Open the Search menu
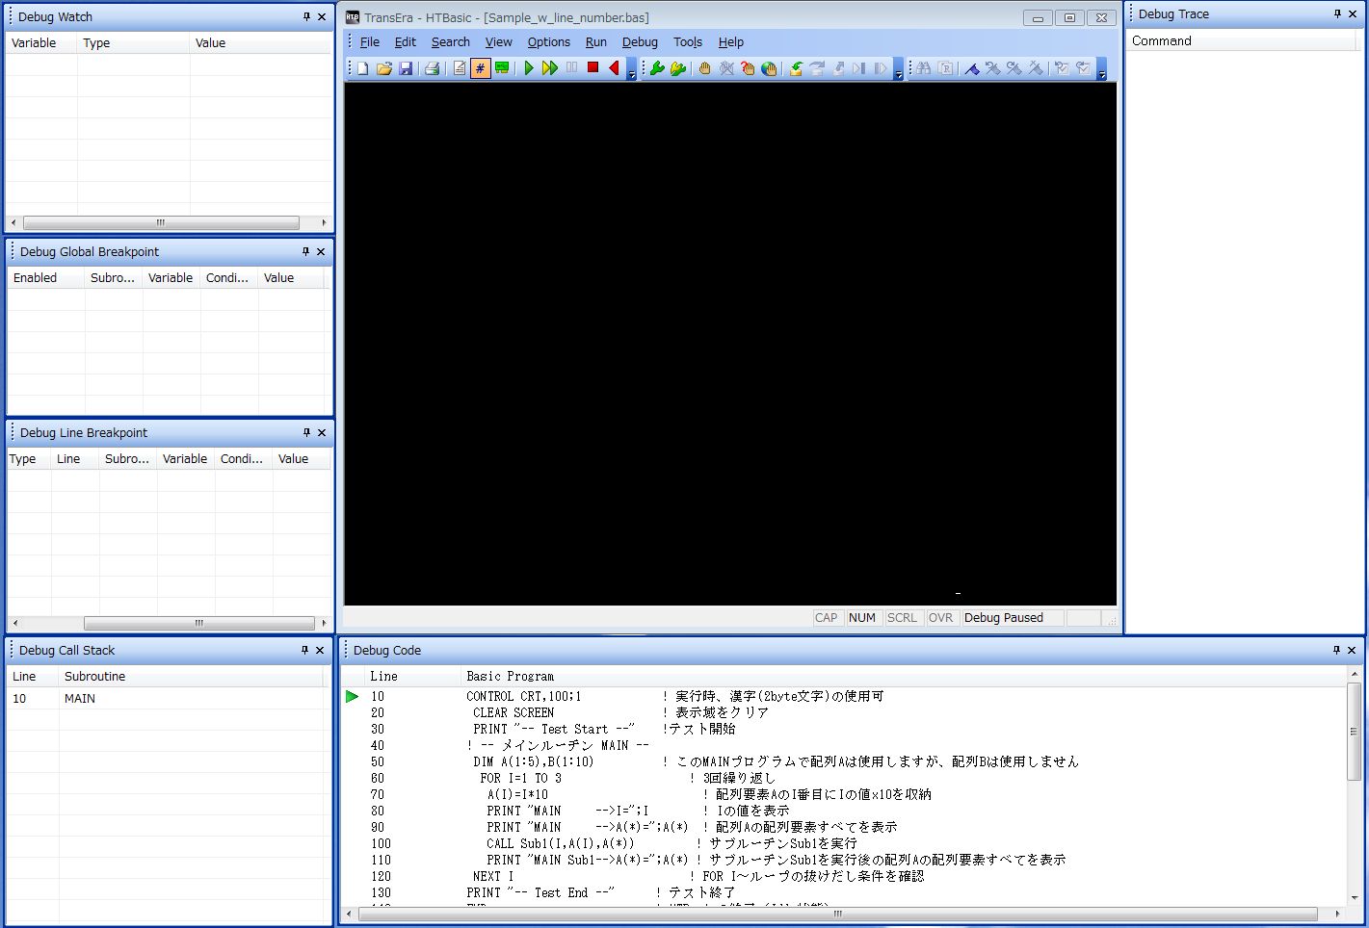1369x928 pixels. pyautogui.click(x=451, y=41)
